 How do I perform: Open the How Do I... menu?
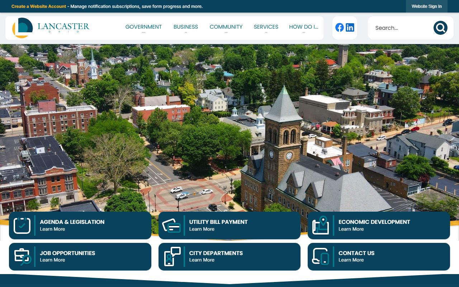tap(303, 27)
